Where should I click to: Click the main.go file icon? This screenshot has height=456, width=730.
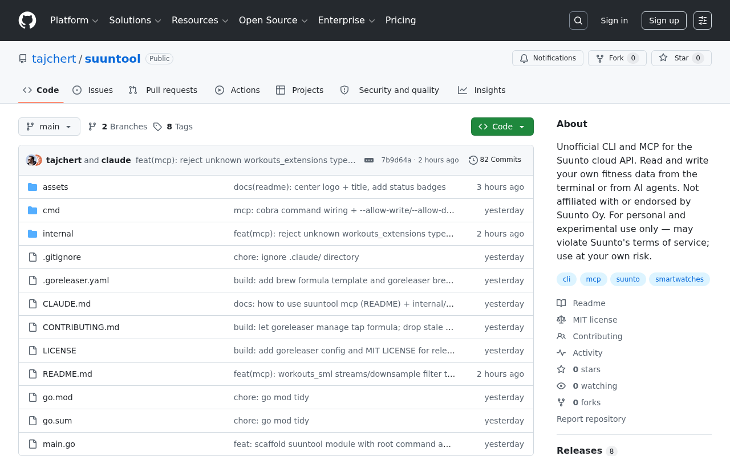coord(33,444)
